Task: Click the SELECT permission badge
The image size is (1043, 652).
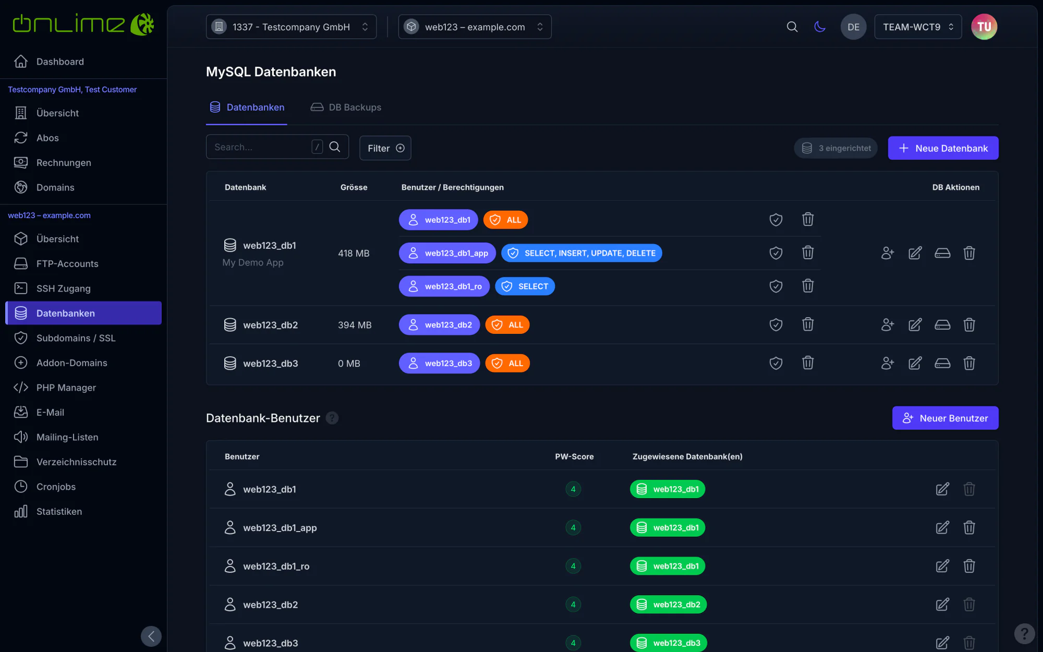Action: tap(525, 286)
